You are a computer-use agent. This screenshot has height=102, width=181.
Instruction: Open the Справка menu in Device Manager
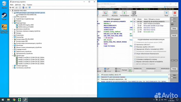pos(29,5)
